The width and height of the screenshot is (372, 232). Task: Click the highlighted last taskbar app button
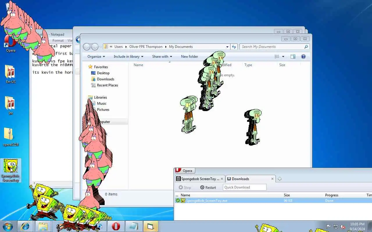[x=150, y=226]
